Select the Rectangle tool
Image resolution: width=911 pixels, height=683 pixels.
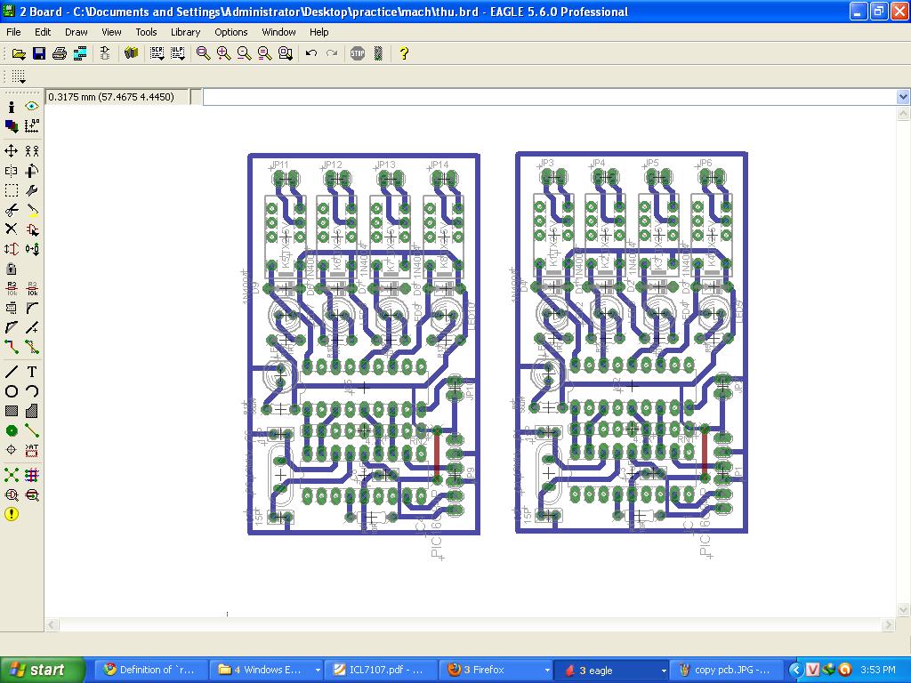pos(11,411)
